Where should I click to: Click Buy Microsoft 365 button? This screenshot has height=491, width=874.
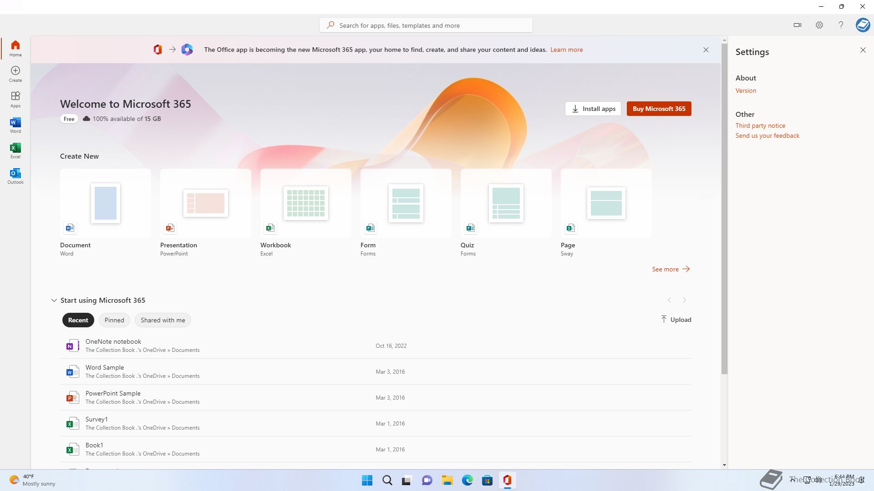point(659,109)
